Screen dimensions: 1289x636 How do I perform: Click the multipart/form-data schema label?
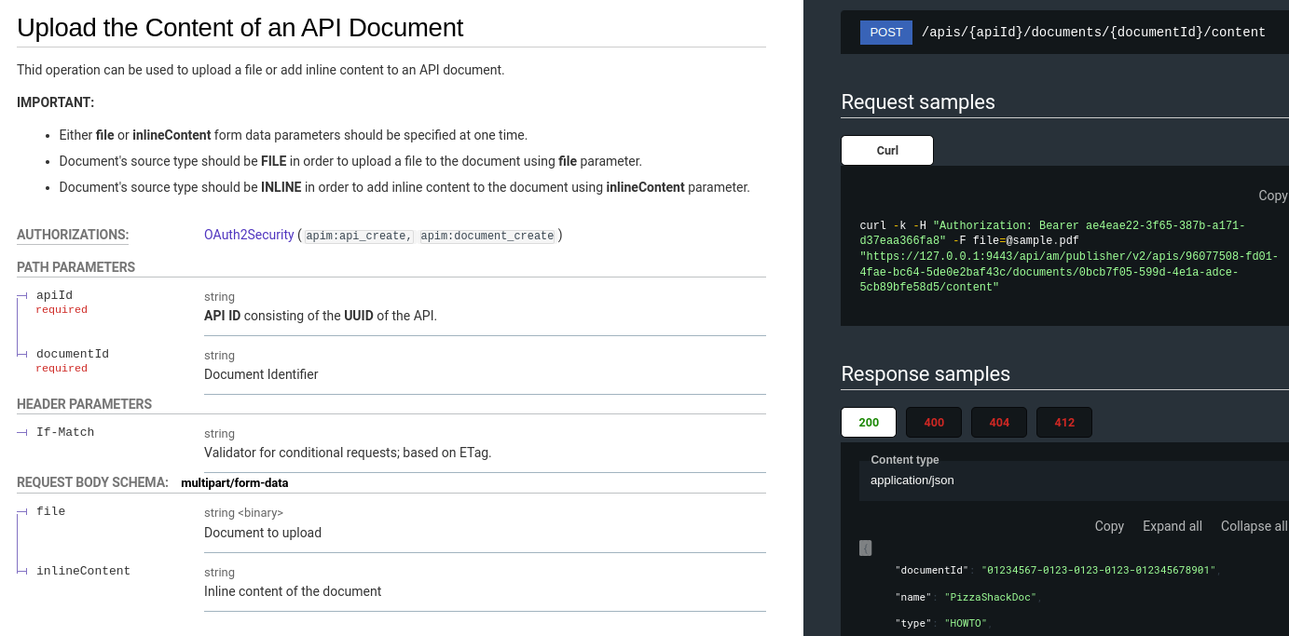point(235,482)
